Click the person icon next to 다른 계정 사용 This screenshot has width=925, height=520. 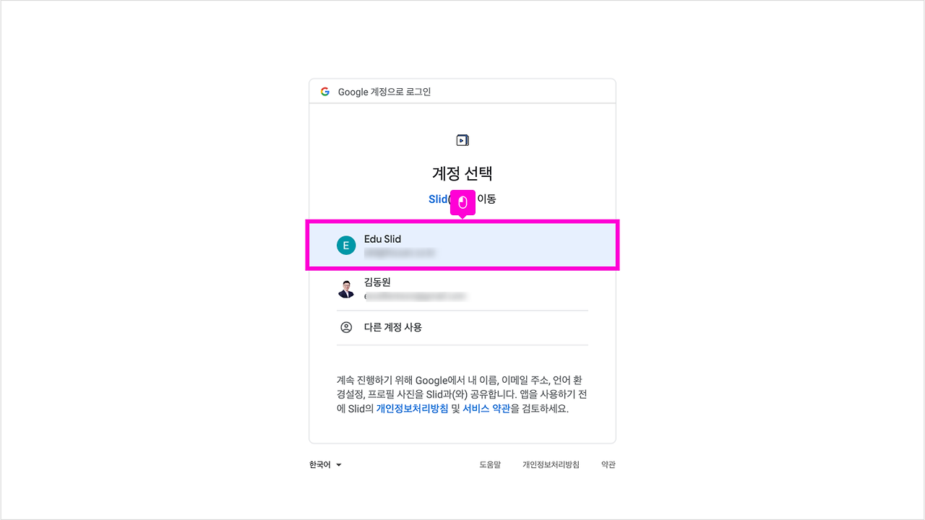[345, 326]
